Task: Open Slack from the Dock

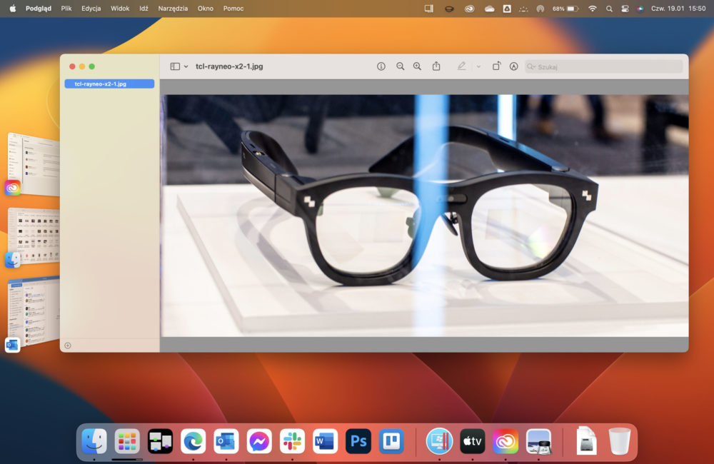Action: [292, 441]
